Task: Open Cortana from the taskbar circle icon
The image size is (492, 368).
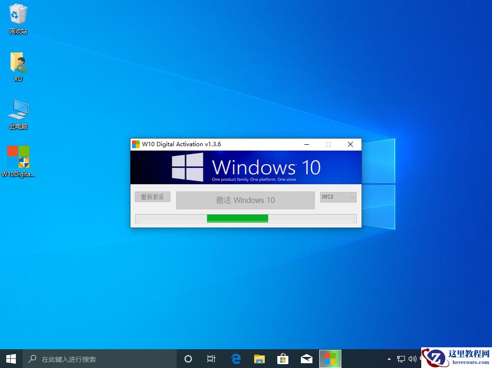Action: click(x=188, y=359)
